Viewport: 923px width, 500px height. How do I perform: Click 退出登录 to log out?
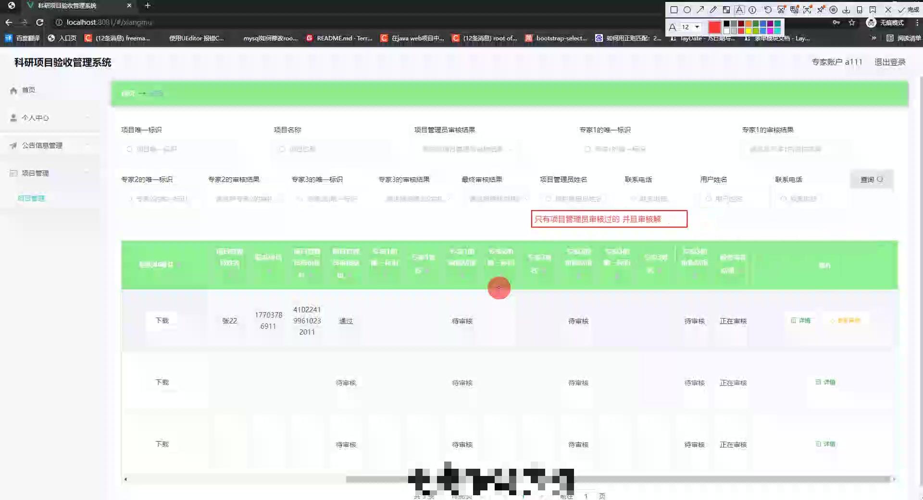click(890, 62)
